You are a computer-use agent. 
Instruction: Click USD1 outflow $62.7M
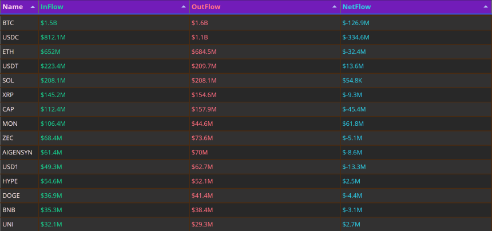(203, 167)
